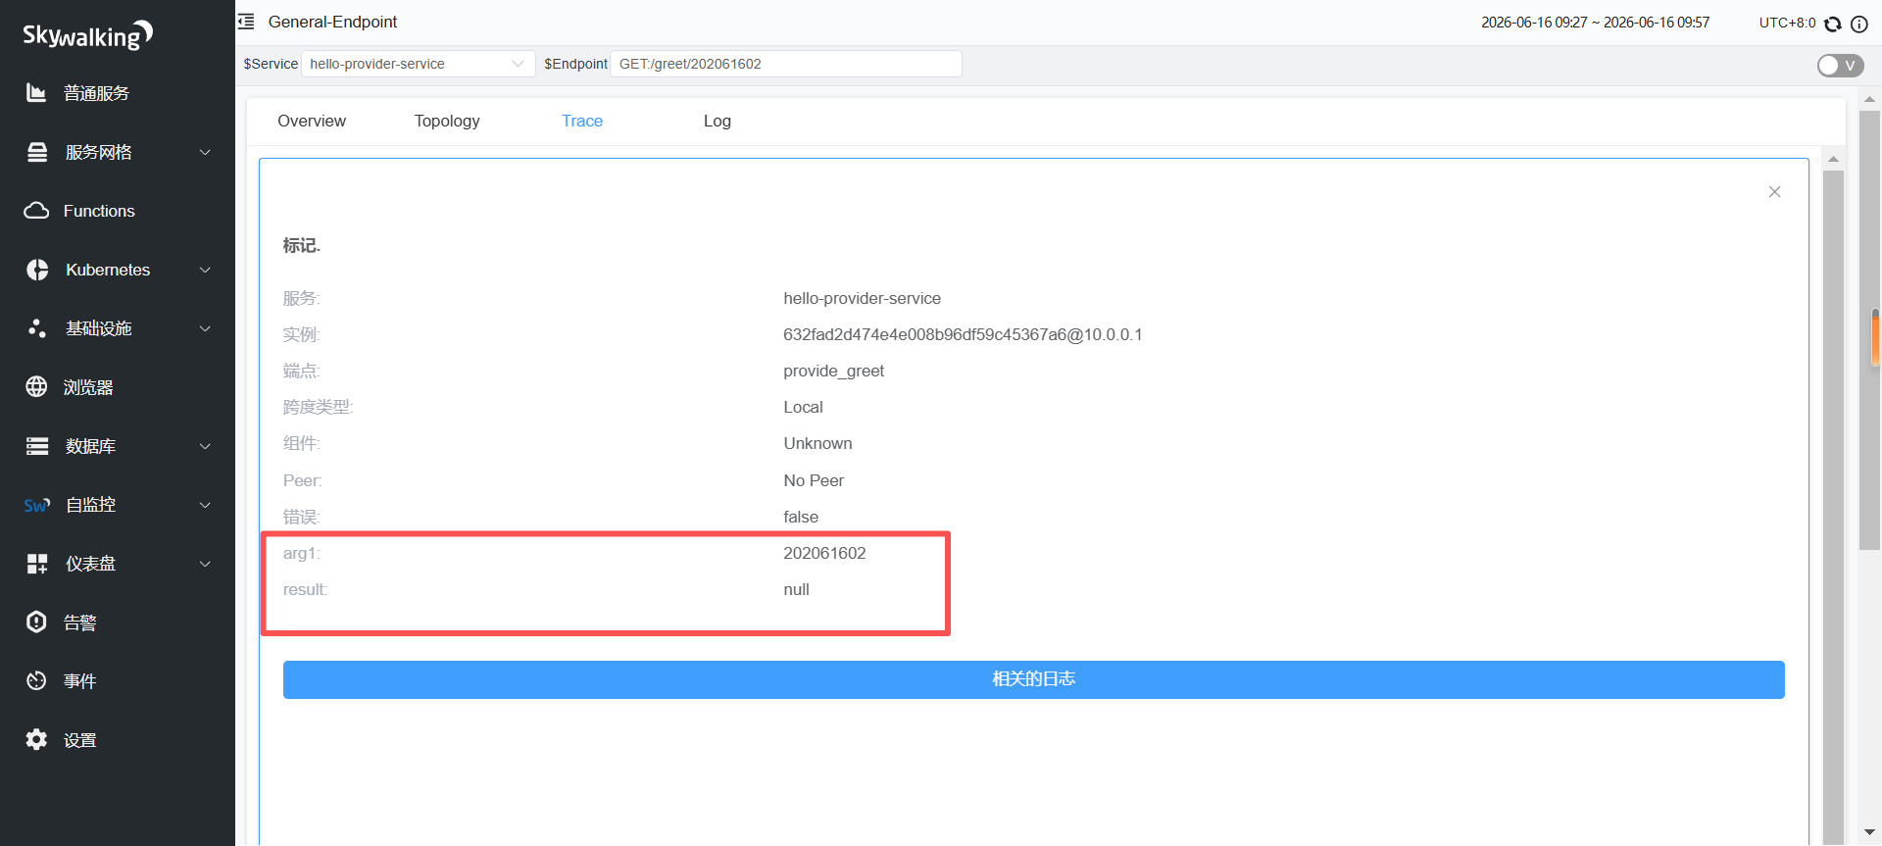Click the Functions cloud icon

[x=36, y=211]
